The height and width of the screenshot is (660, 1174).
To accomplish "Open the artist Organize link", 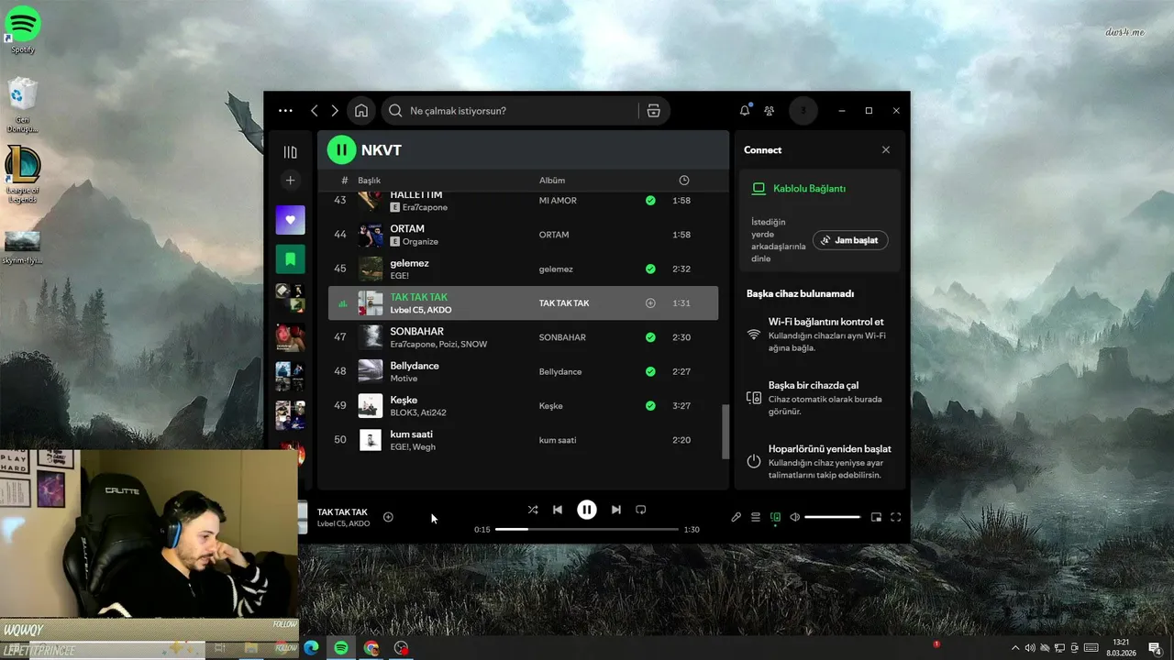I will (420, 242).
